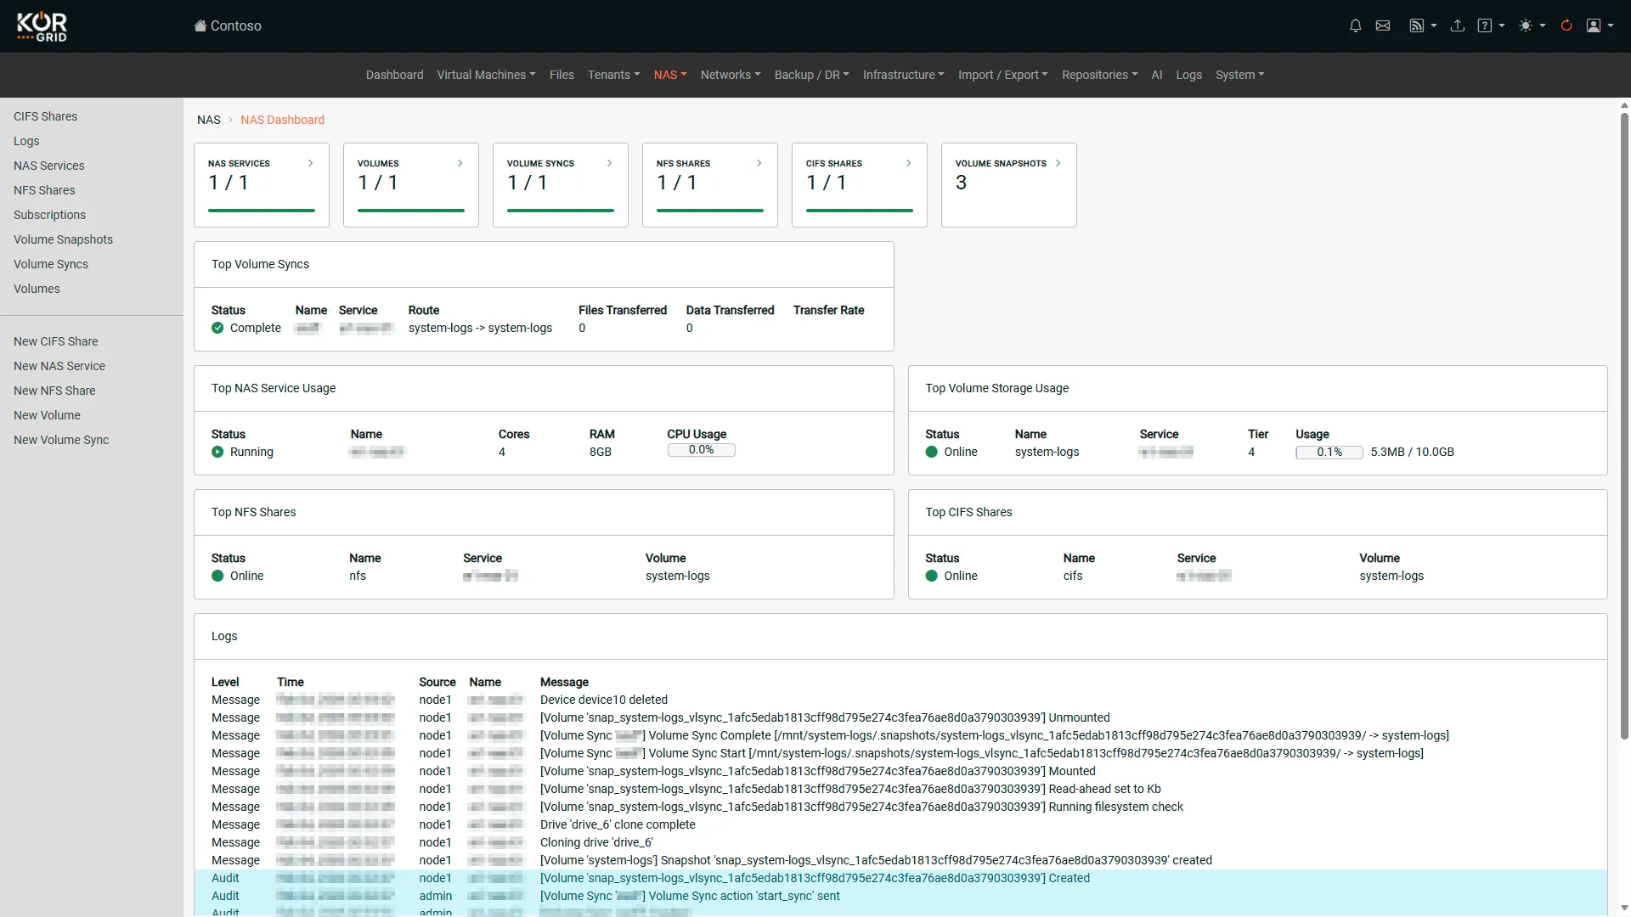This screenshot has height=917, width=1631.
Task: Open the Files menu item
Action: click(x=562, y=75)
